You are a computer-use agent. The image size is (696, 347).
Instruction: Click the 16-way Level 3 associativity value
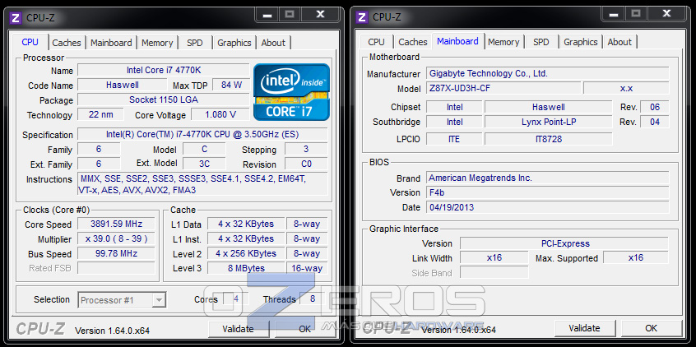click(307, 268)
